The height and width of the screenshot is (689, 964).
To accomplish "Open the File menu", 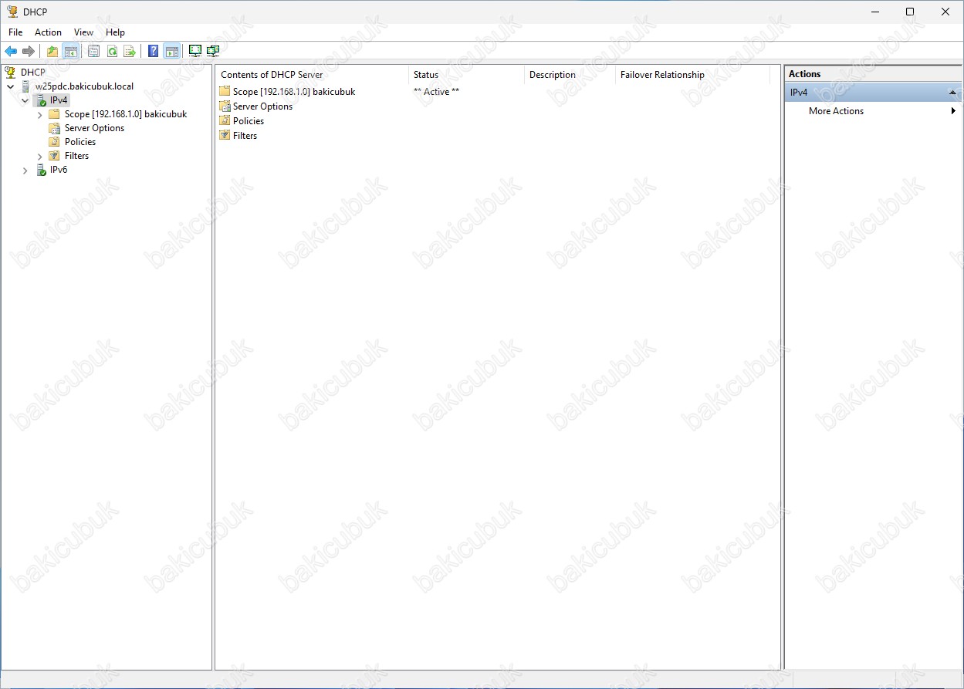I will [x=15, y=32].
